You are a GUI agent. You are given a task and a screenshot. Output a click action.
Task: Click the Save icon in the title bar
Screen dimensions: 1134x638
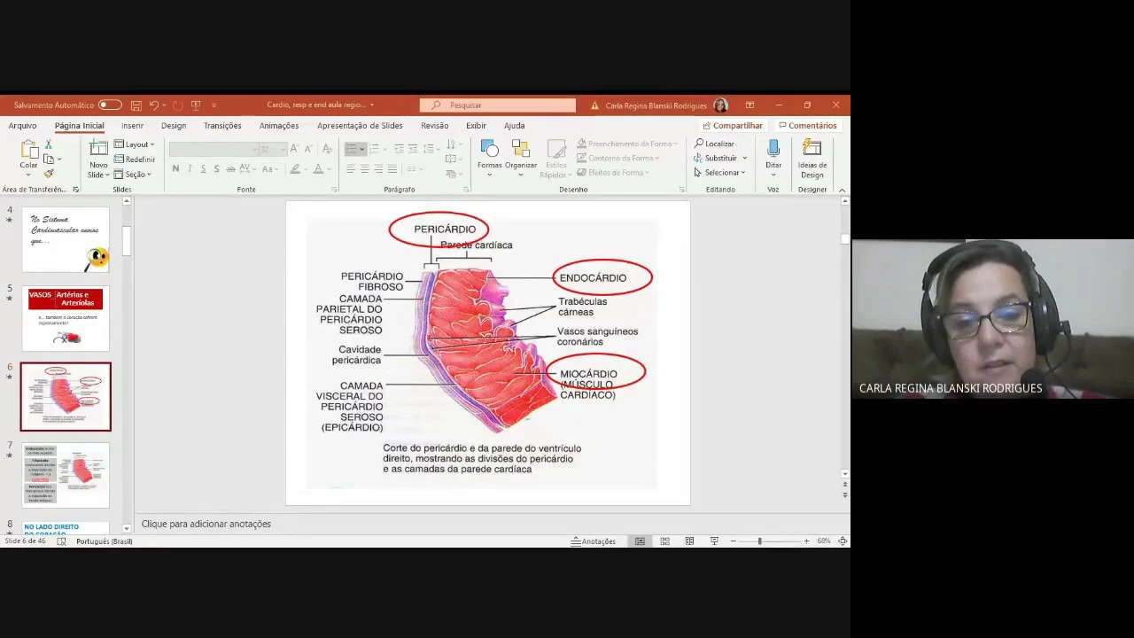pyautogui.click(x=136, y=105)
